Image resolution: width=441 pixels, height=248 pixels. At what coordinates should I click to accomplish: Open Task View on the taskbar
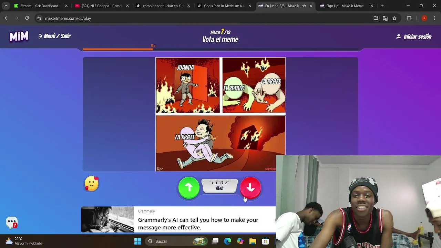click(215, 241)
